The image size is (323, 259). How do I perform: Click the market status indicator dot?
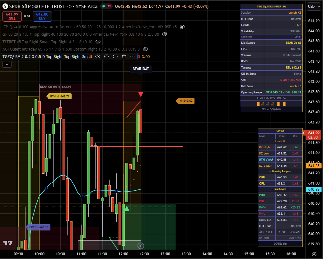pyautogui.click(x=104, y=7)
